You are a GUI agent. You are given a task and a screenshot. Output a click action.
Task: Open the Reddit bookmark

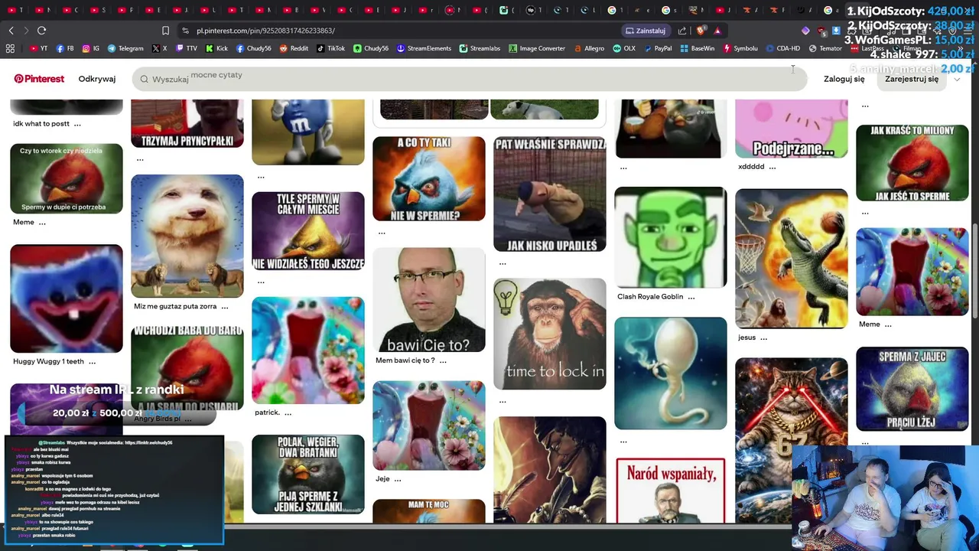coord(294,48)
